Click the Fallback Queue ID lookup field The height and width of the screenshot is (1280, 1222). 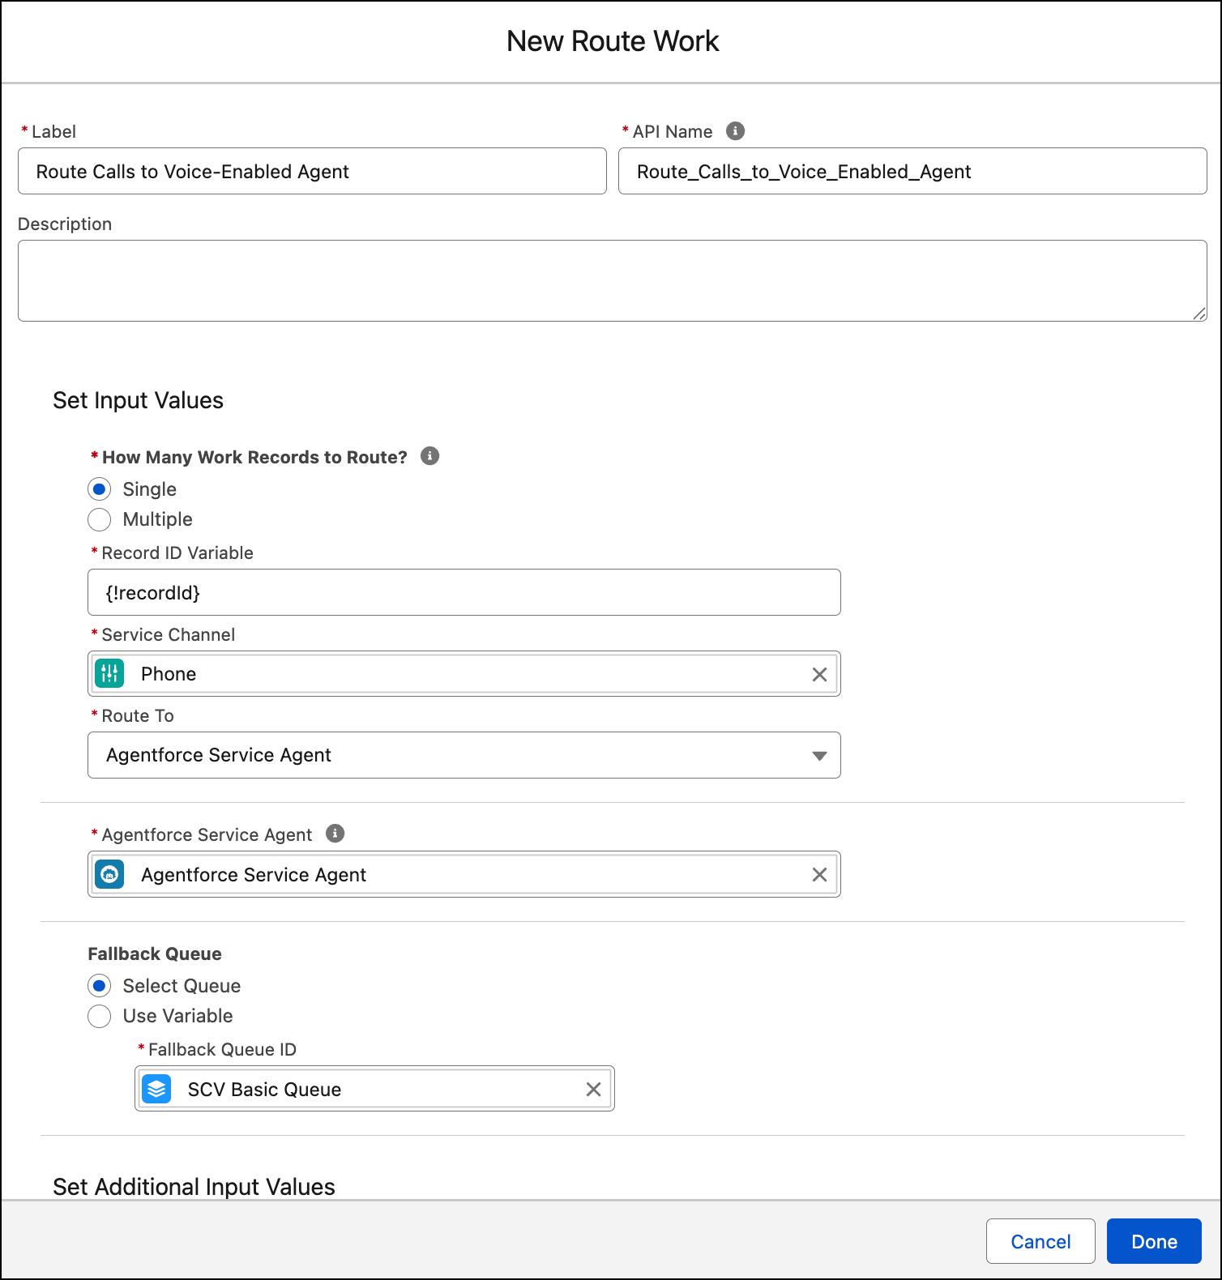pos(374,1089)
